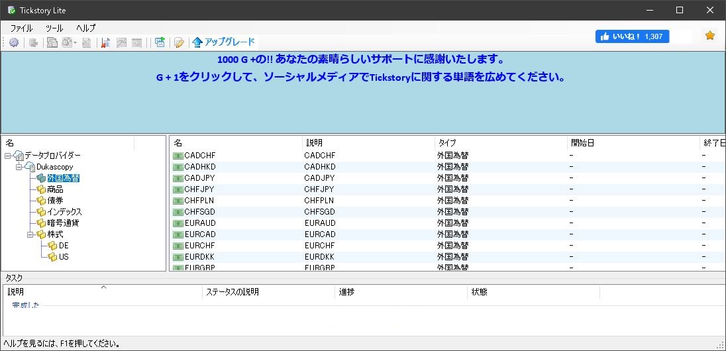Click the DE folder icon
This screenshot has width=726, height=351.
point(52,246)
